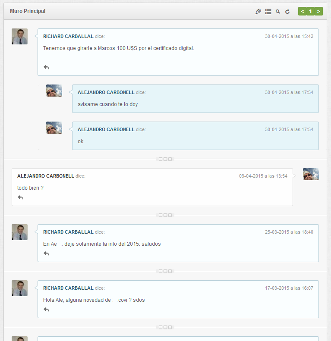This screenshot has width=331, height=341.
Task: Open Alejandro avatar beside 'avisame cuando' reply
Action: coord(54,91)
